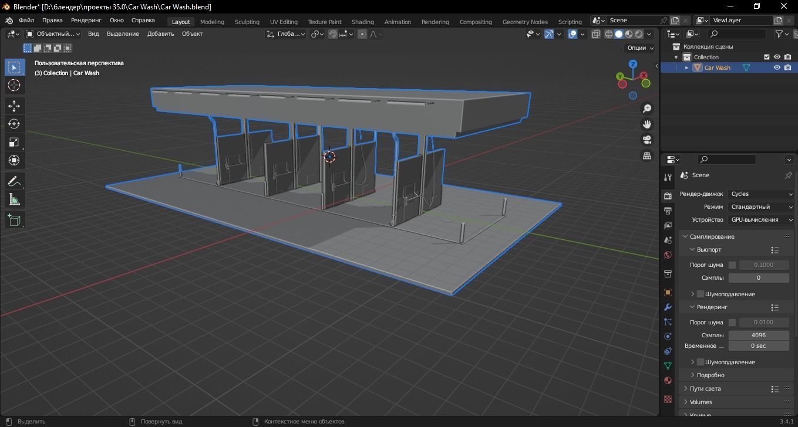Open the Устройство GPU-вычисления dropdown
Viewport: 798px width, 427px height.
pos(761,220)
